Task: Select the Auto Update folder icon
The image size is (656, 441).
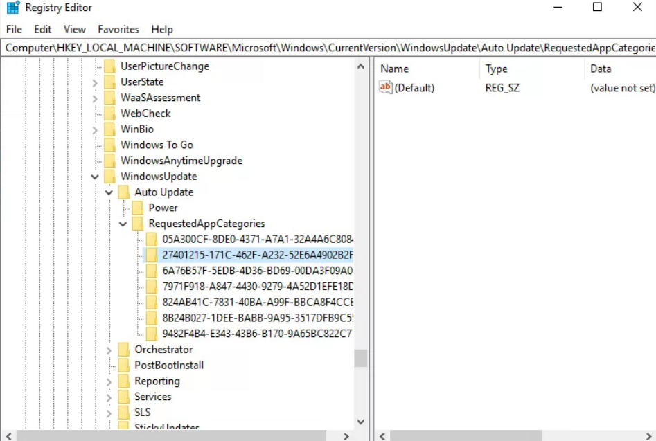Action: (123, 192)
